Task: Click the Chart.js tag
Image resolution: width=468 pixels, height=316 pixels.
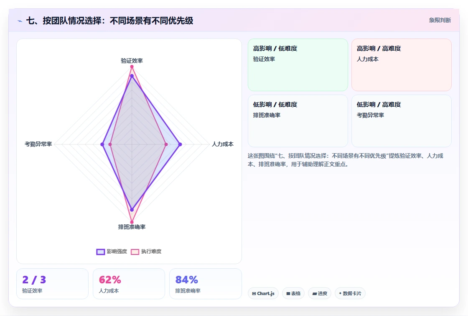Action: 263,293
